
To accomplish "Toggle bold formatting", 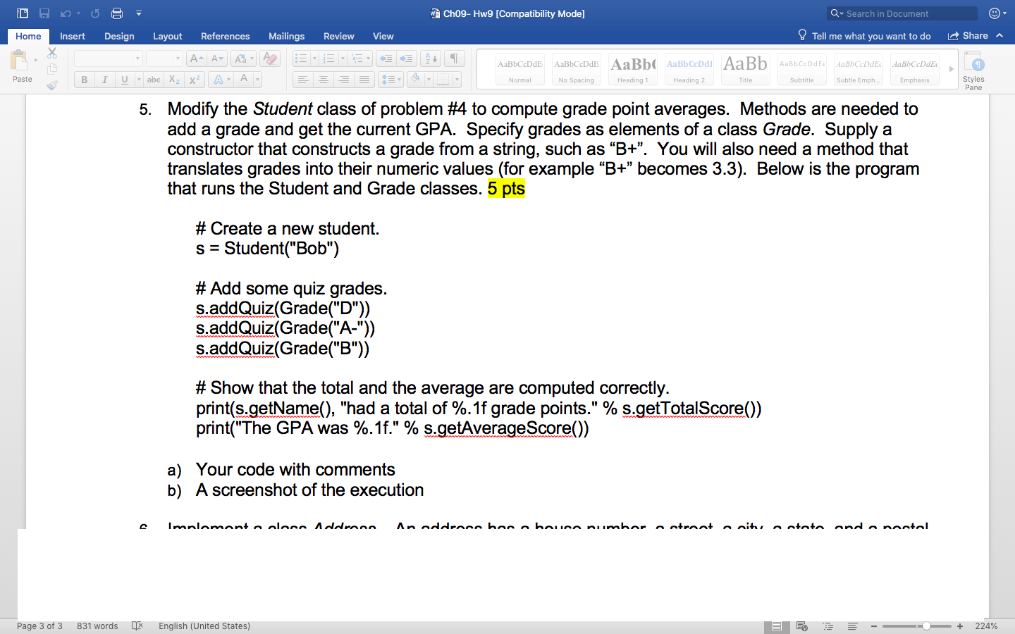I will 84,80.
